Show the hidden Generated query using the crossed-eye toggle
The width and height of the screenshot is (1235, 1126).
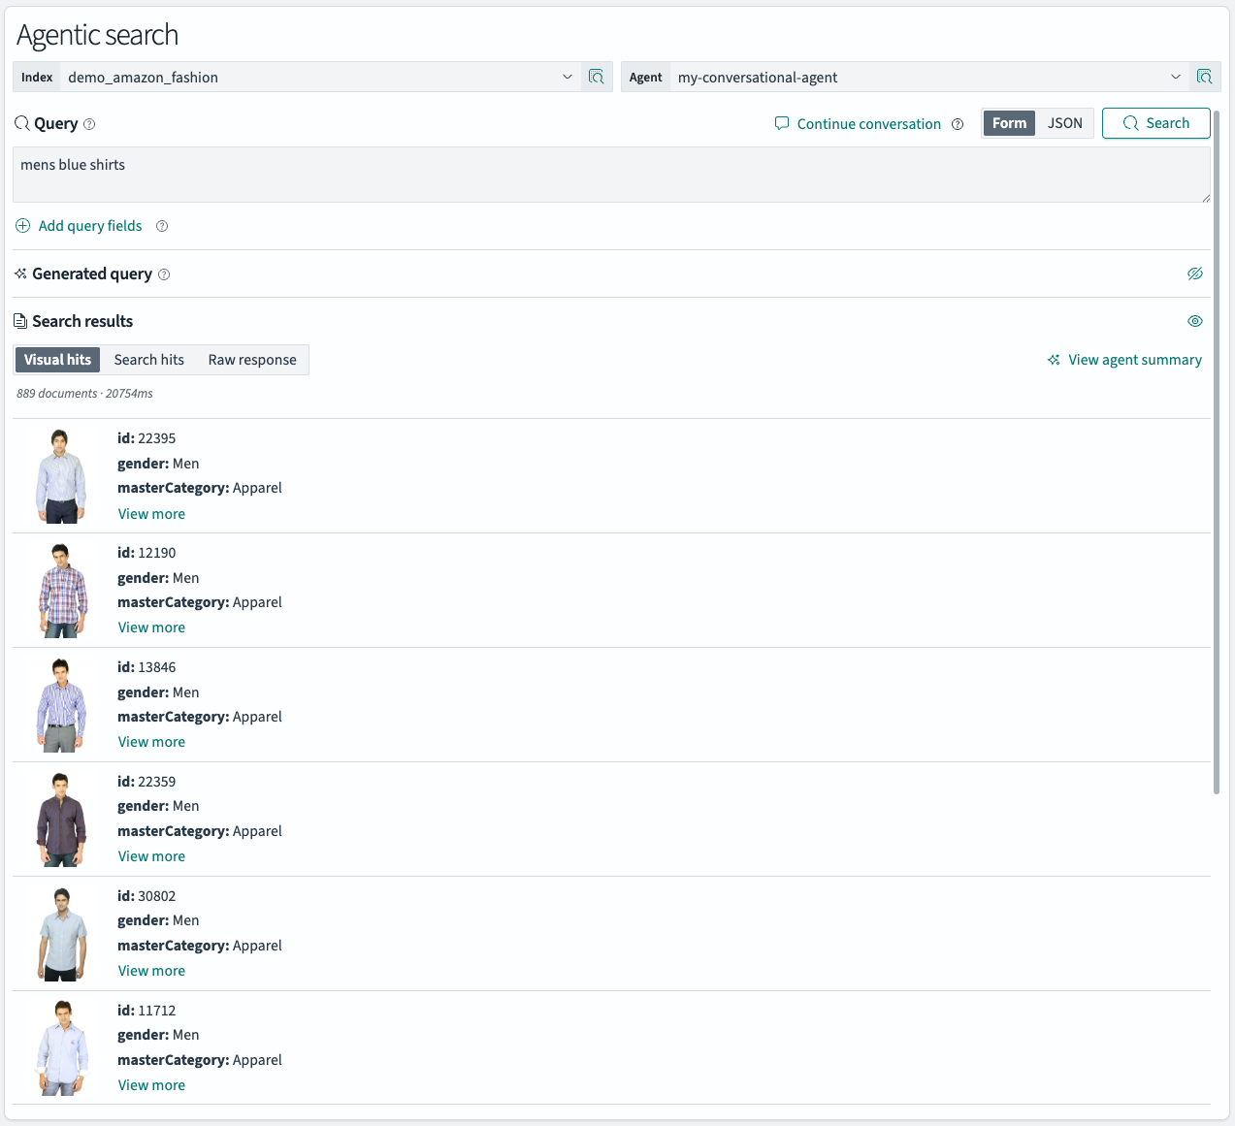1195,273
